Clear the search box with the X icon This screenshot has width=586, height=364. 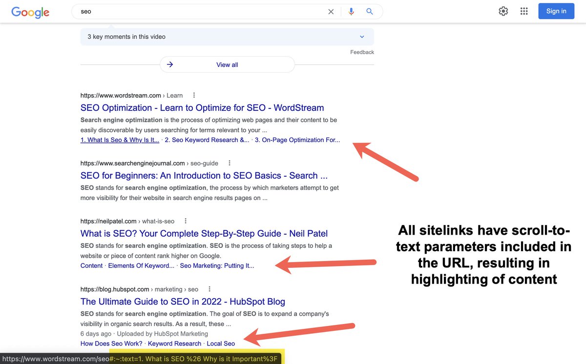tap(331, 12)
